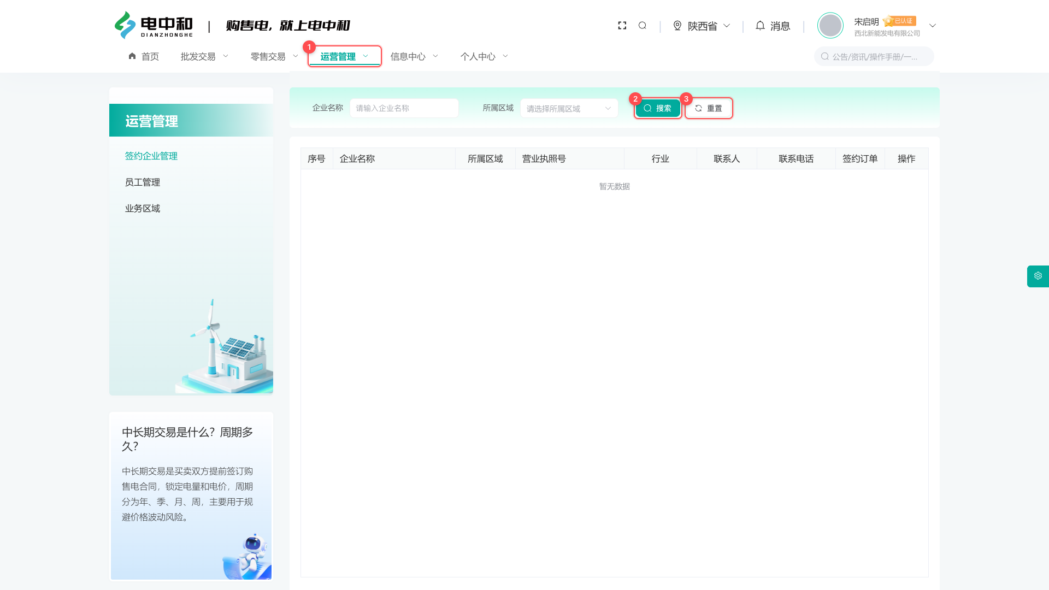The image size is (1049, 590).
Task: Open the header search magnifier icon
Action: point(643,26)
